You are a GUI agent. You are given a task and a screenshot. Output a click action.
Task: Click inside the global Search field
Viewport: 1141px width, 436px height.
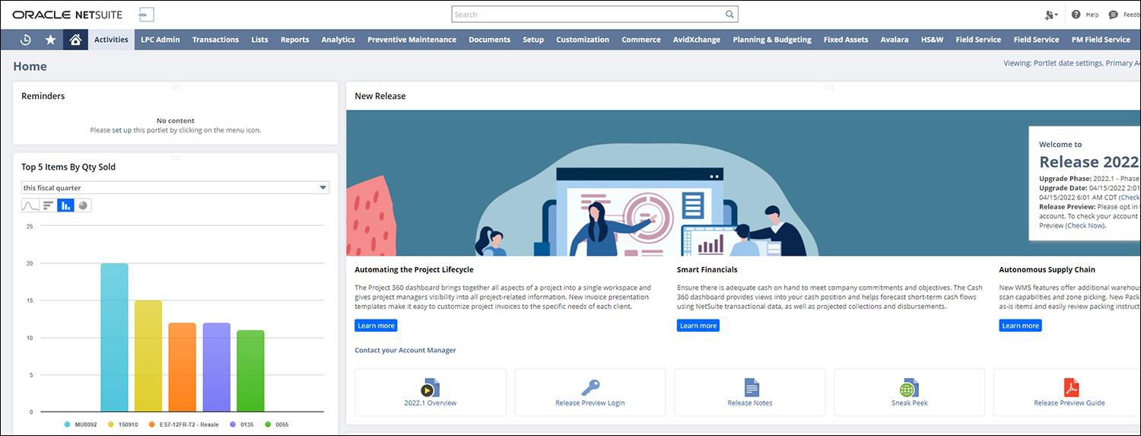(586, 14)
